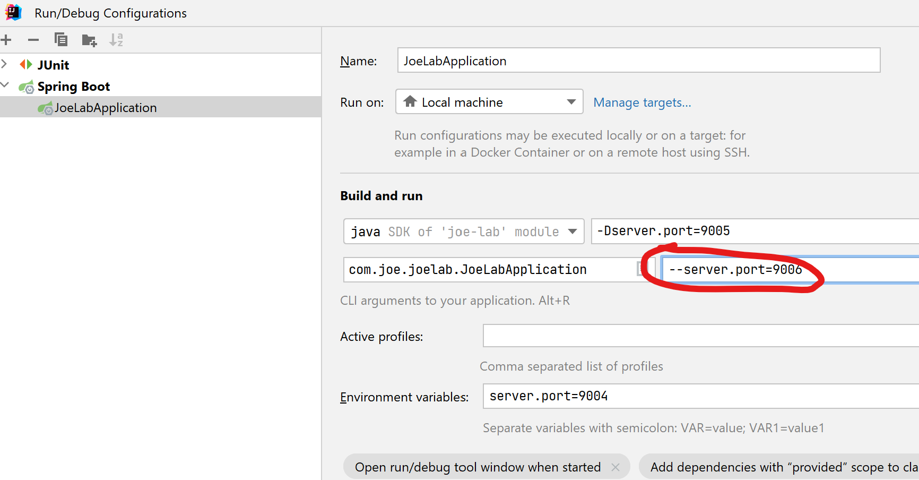This screenshot has width=919, height=480.
Task: Collapse the Spring Boot tree node
Action: click(5, 85)
